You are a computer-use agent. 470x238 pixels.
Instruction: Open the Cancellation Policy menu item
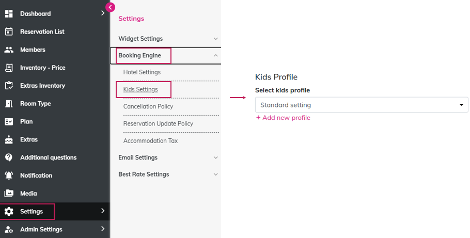pyautogui.click(x=148, y=106)
